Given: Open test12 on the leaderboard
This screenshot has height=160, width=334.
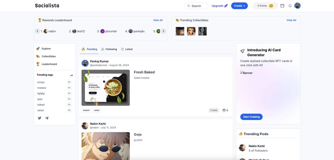Looking at the screenshot, I should (x=77, y=31).
